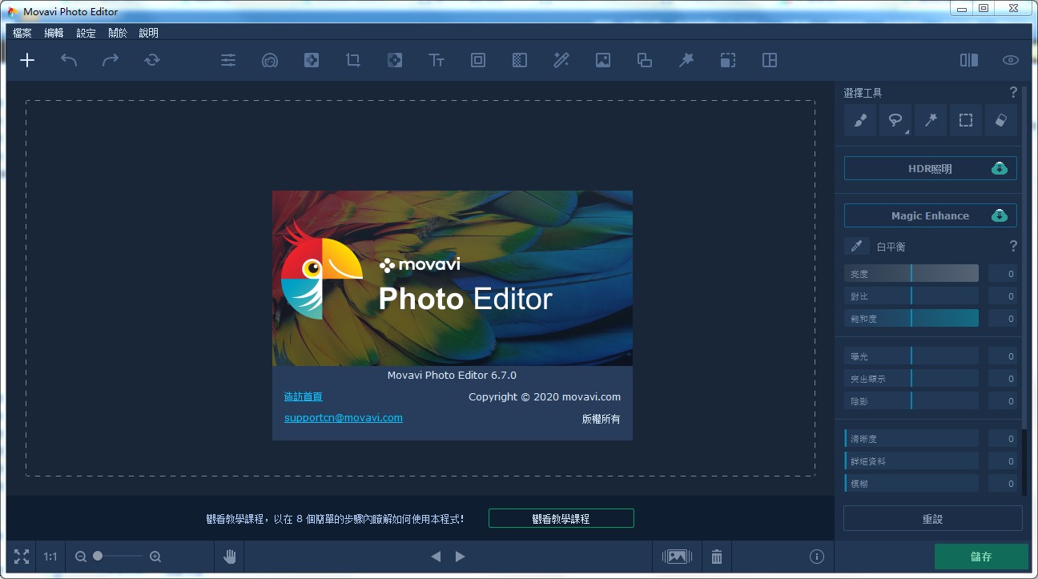Toggle fullscreen mode at bottom left
This screenshot has height=579, width=1038.
click(x=22, y=556)
